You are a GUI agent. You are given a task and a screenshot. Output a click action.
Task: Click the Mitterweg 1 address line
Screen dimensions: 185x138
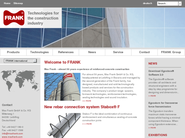point(8,114)
